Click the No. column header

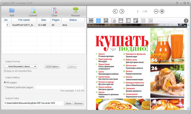[x=6, y=20]
